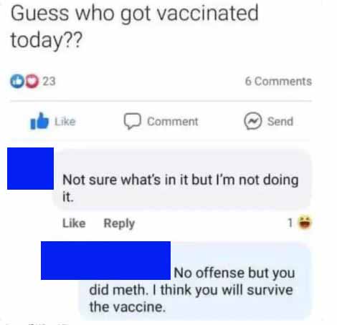
Task: Reply to the 'Not sure what's in it' comment
Action: 119,223
